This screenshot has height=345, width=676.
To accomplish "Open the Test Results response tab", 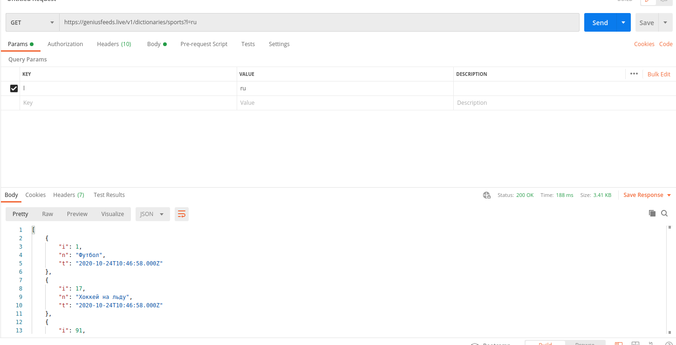I will 109,195.
